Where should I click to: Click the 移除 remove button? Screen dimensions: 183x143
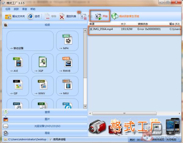click(x=50, y=16)
